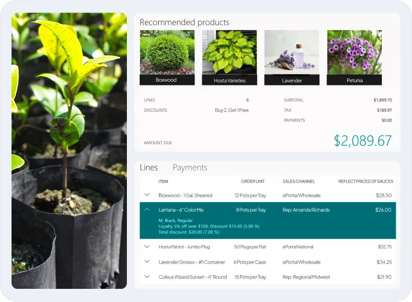Click the Hosta Varieties product label

(x=230, y=80)
